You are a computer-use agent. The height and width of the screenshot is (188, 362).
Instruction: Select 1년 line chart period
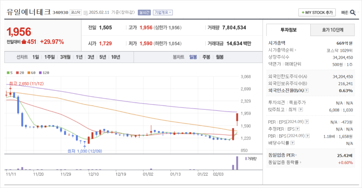[79, 57]
